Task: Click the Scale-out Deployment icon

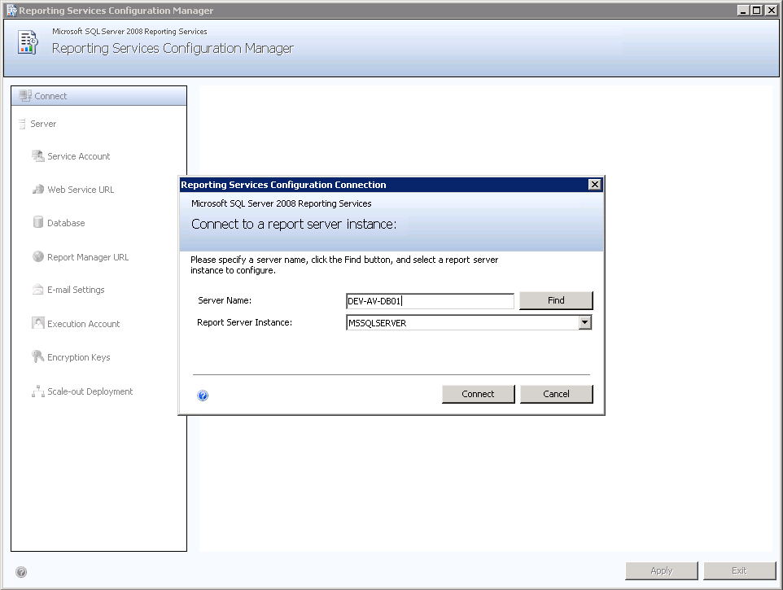Action: (37, 391)
